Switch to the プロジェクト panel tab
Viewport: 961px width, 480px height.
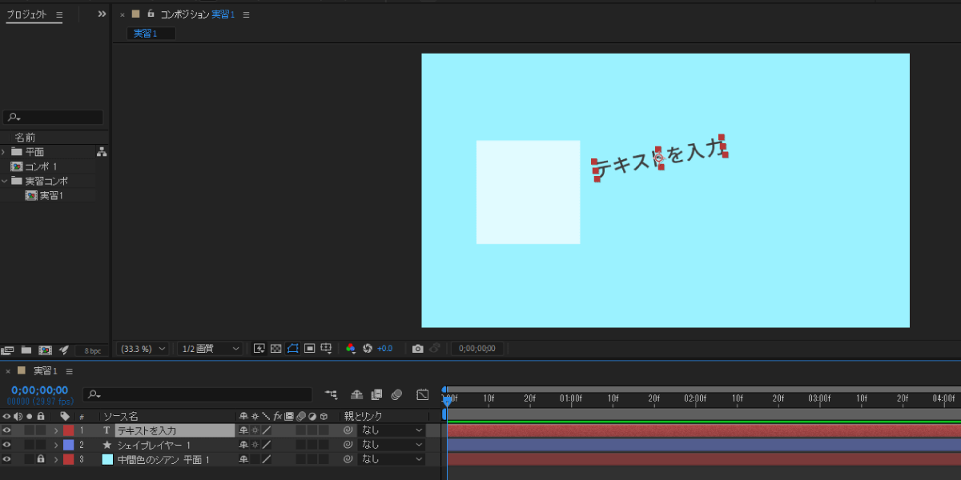tap(27, 14)
